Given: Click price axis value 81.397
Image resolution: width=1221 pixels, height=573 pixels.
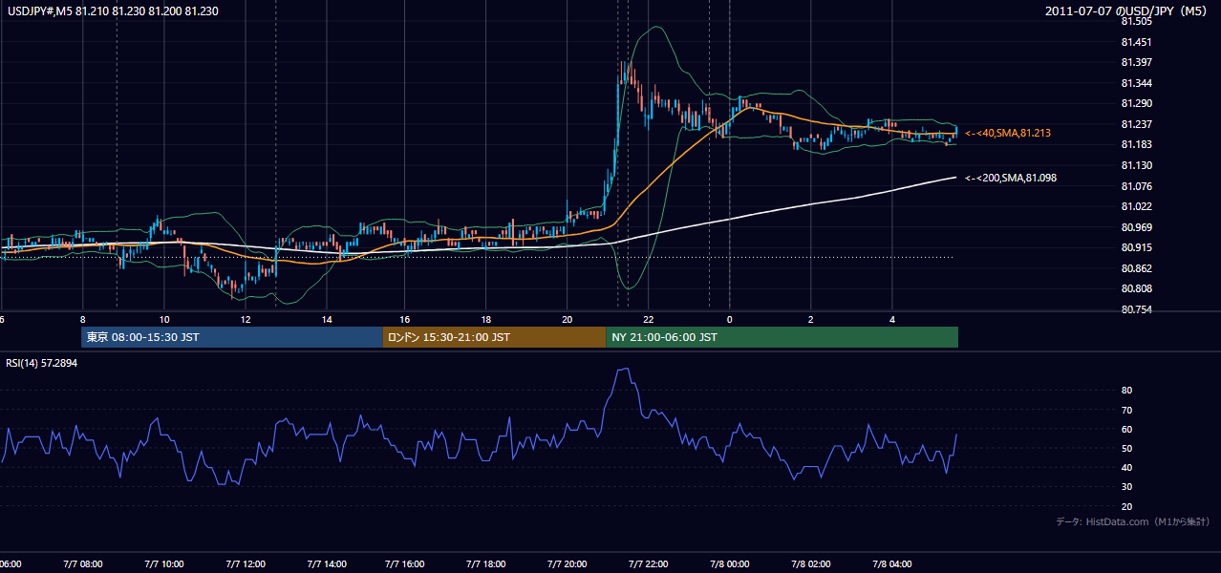Looking at the screenshot, I should coord(1135,62).
